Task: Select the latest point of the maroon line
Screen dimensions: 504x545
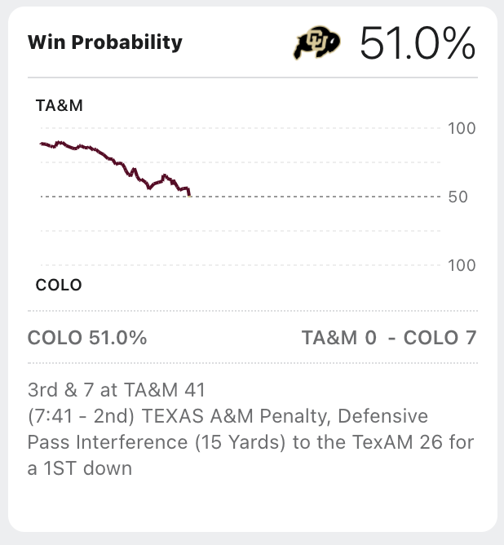Action: point(189,193)
